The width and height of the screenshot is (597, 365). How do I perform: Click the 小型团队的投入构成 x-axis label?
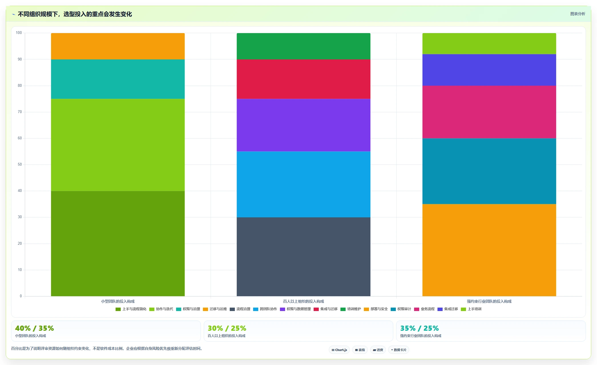[118, 301]
